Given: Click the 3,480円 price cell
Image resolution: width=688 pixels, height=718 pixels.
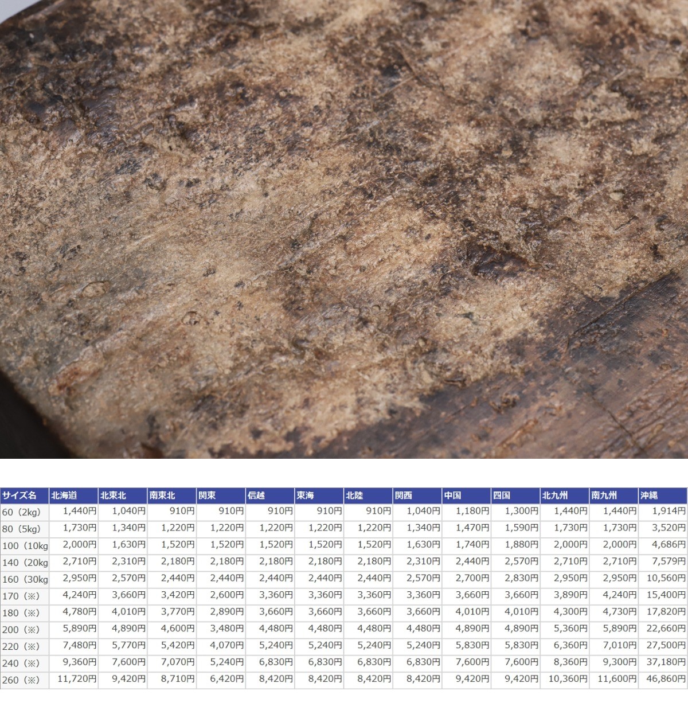Looking at the screenshot, I should [x=221, y=629].
